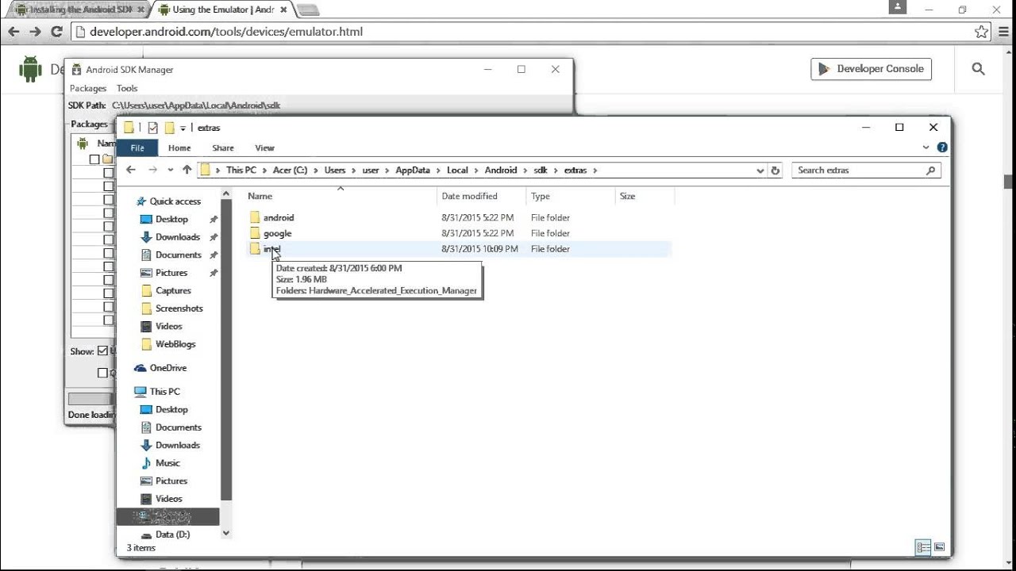Open the Share ribbon tab
The height and width of the screenshot is (571, 1016).
(223, 148)
